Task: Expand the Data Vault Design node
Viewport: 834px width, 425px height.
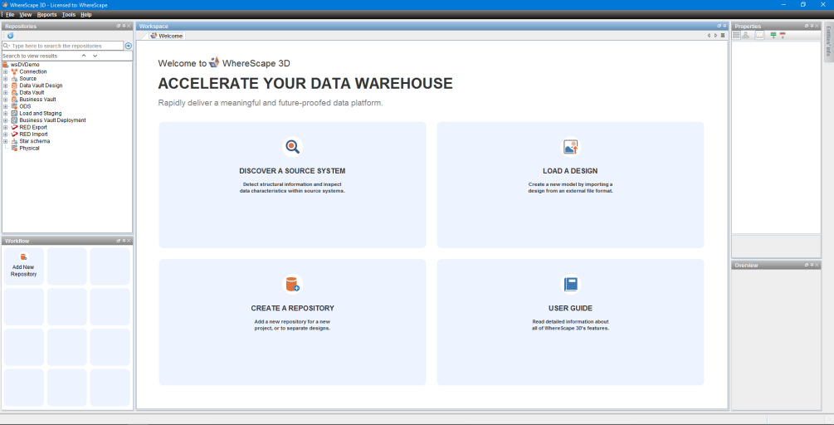Action: click(5, 85)
